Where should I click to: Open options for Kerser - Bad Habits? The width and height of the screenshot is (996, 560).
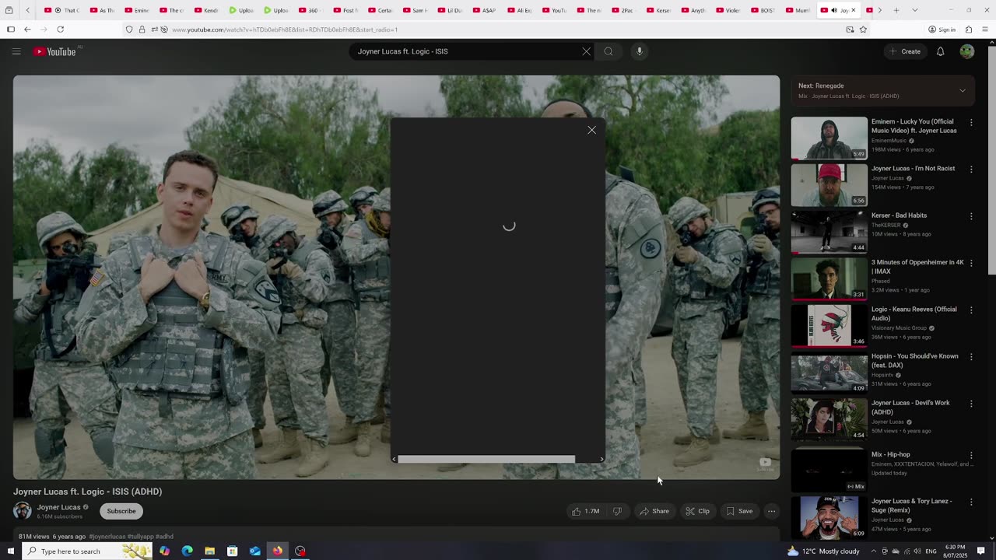[971, 216]
